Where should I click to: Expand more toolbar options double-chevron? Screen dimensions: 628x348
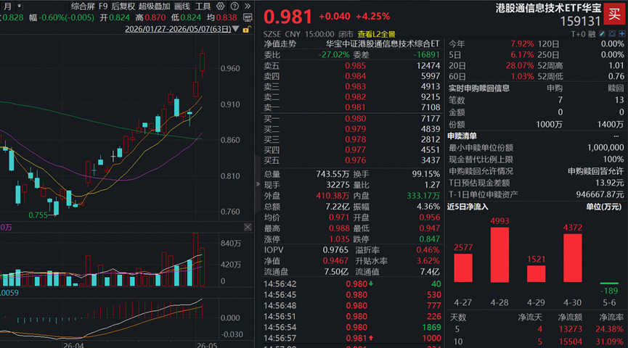point(248,6)
